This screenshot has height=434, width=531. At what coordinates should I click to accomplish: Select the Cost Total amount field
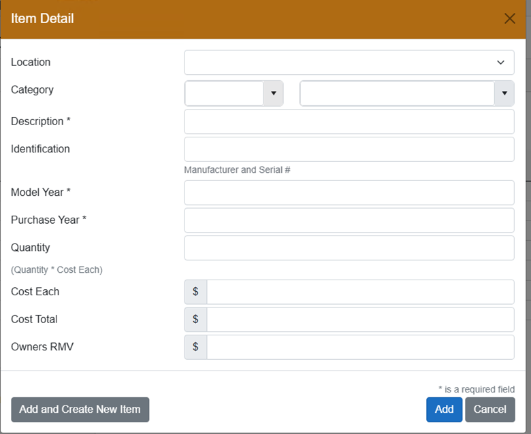click(x=360, y=320)
